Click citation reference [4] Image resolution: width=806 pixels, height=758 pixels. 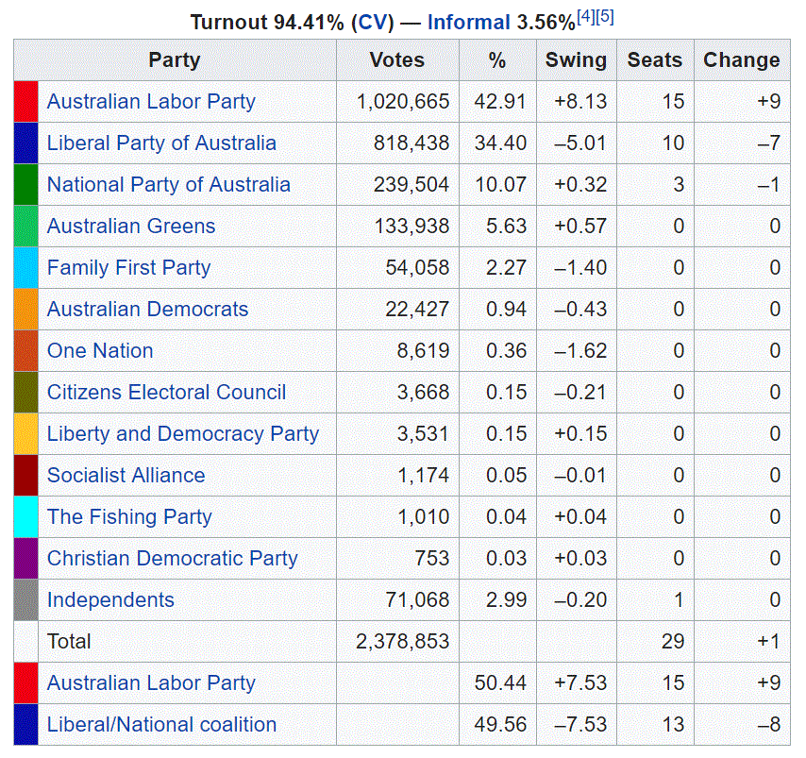click(585, 17)
